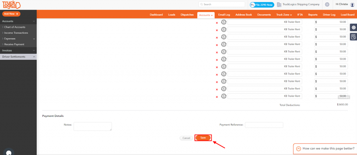Viewport: 357px width, 155px height.
Task: Click the user avatar icon
Action: coord(352,5)
